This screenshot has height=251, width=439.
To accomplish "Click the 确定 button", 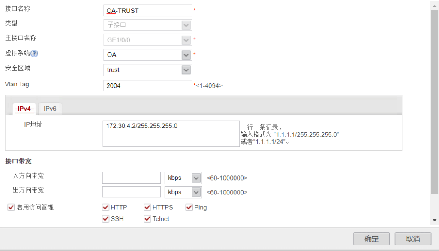I will tap(371, 239).
